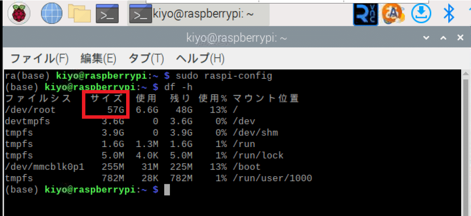
Task: Open the file manager folder icon
Action: (x=79, y=13)
